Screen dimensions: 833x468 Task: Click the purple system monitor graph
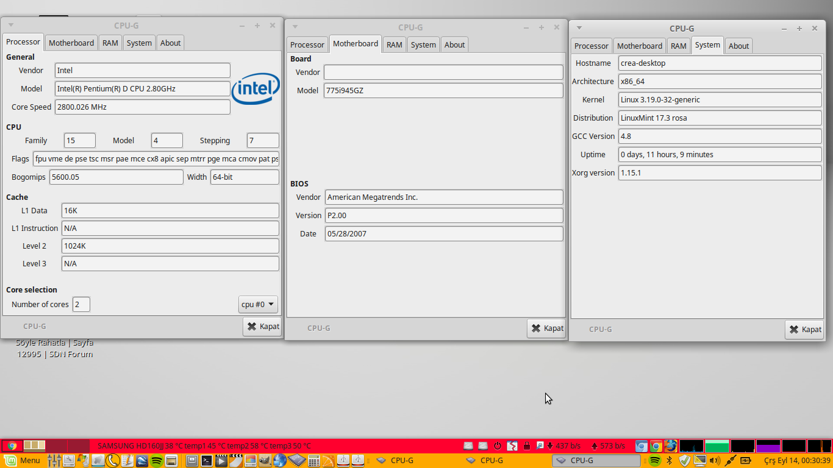(768, 446)
